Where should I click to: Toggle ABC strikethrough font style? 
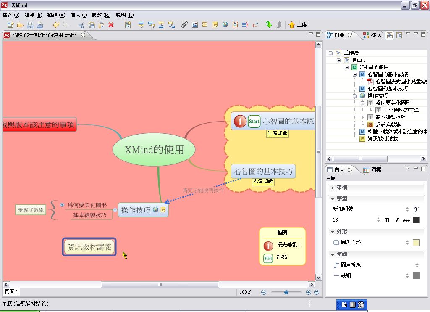406,220
